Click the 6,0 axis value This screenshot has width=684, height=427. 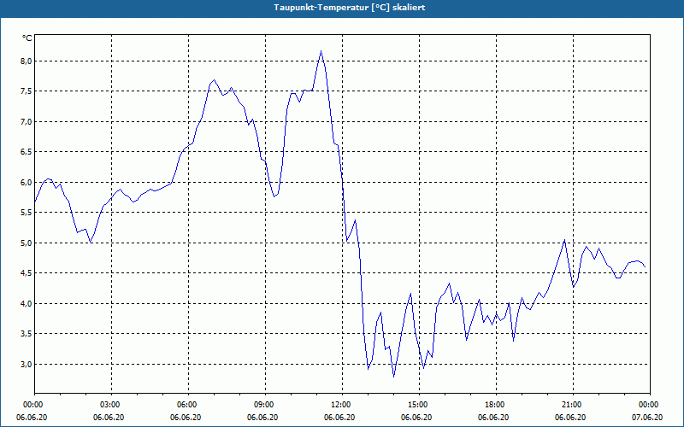pos(27,182)
